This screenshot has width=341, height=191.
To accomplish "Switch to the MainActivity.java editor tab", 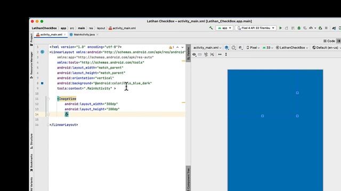I will tap(84, 34).
